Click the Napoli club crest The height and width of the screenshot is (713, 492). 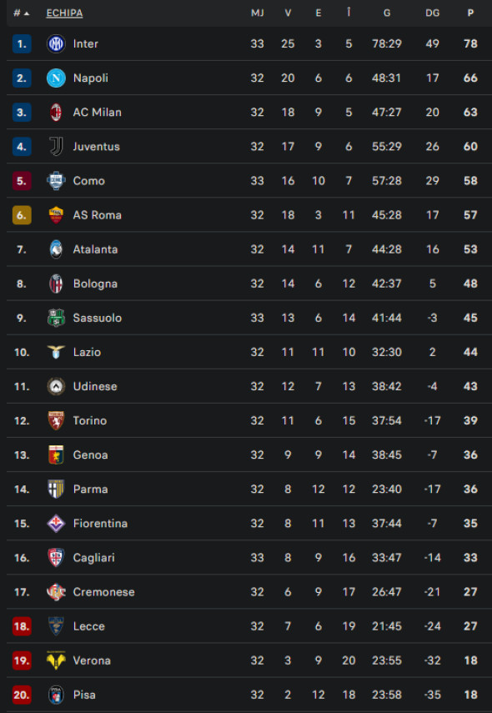tap(55, 78)
